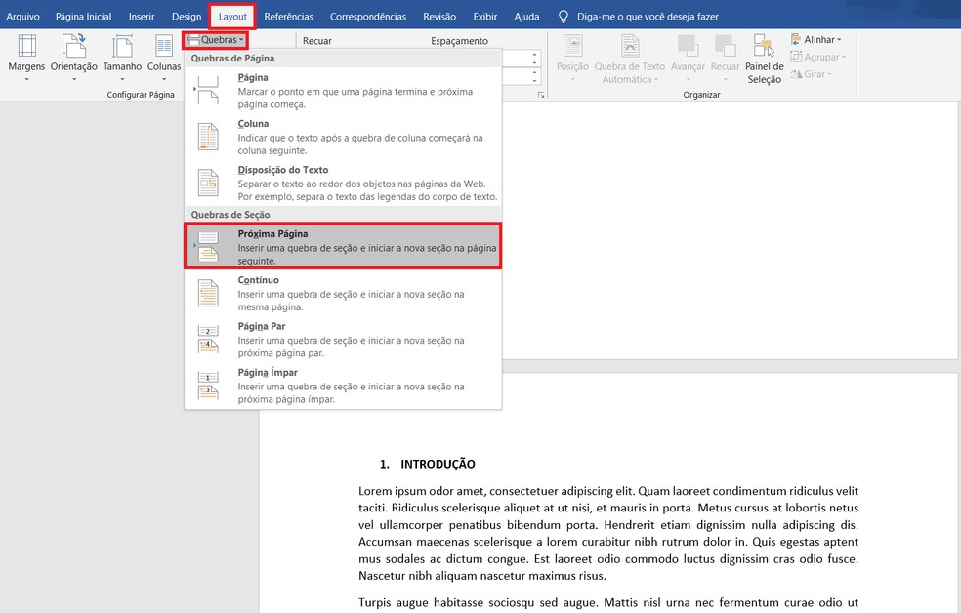Screen dimensions: 961x613
Task: Click the paragraph starting Lorem ipsum
Action: click(608, 533)
